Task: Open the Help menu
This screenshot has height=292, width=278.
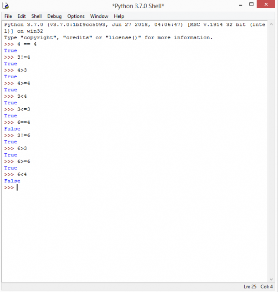Action: [118, 16]
